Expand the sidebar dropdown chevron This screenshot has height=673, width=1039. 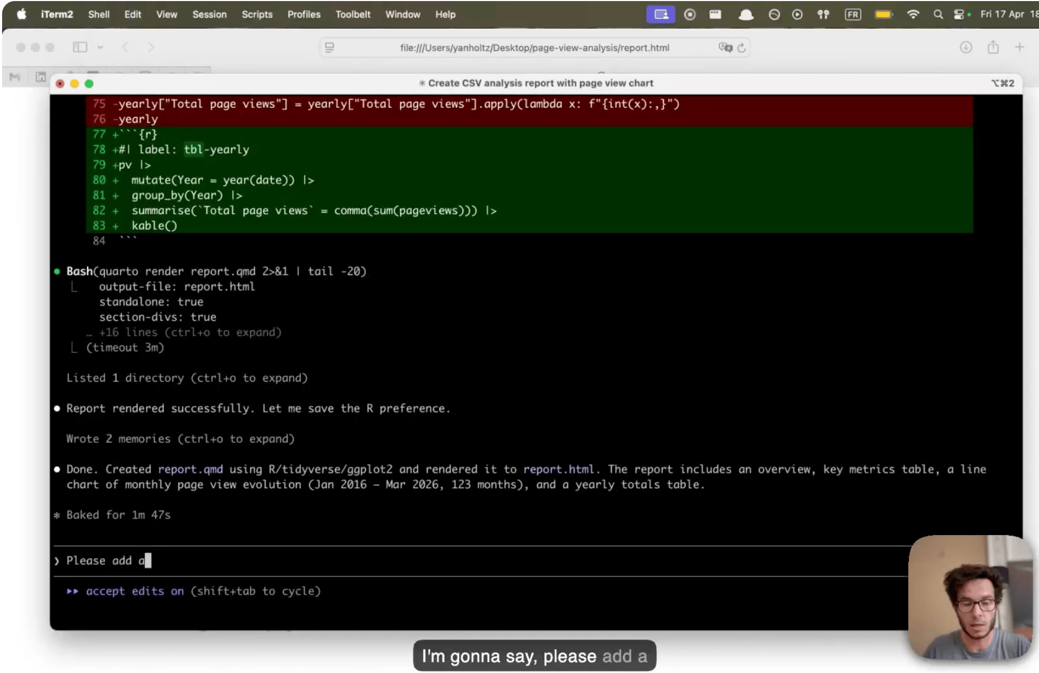point(100,47)
